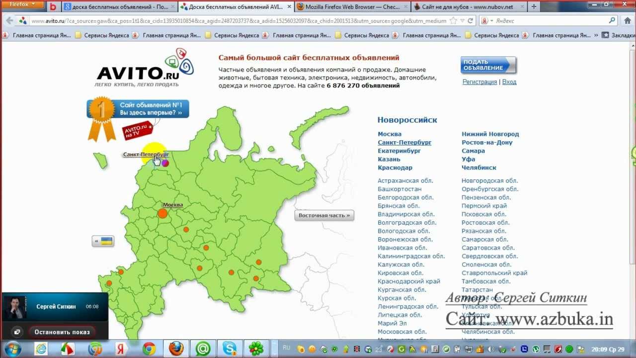Select Нижний Новгород city link
The image size is (636, 358).
click(490, 134)
